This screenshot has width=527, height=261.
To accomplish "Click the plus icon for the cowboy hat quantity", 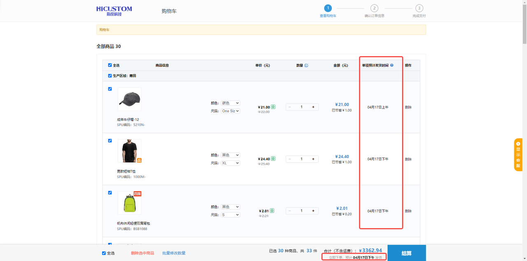I will coord(313,107).
